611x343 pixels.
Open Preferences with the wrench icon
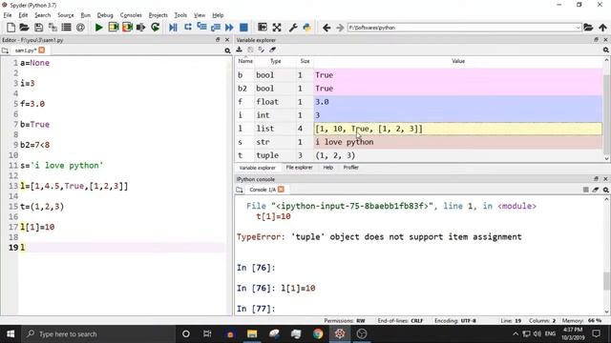293,28
